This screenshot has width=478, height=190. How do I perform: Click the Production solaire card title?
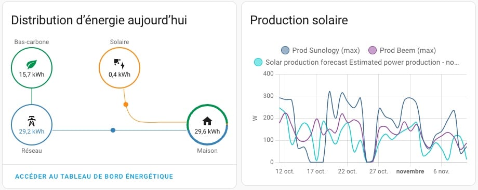tap(299, 20)
